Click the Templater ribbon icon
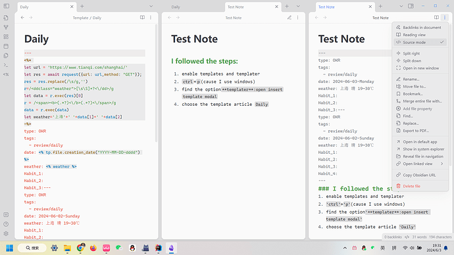The width and height of the screenshot is (454, 255). click(6, 74)
